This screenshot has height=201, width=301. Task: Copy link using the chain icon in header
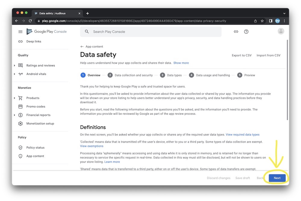tap(236, 32)
